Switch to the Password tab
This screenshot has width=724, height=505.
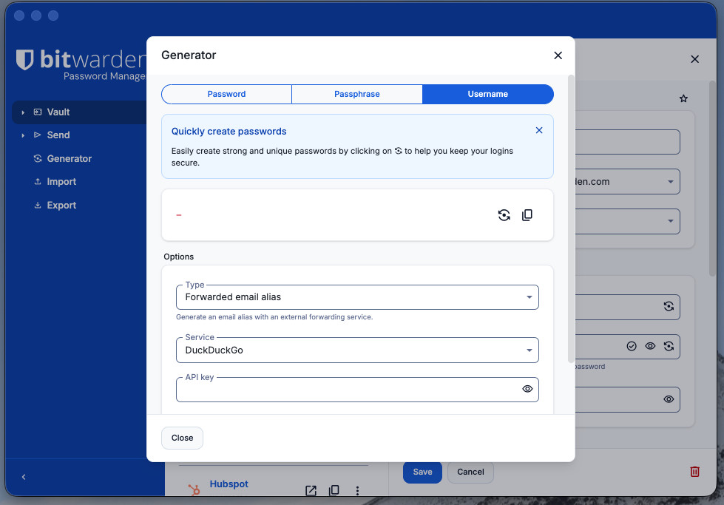(x=227, y=94)
